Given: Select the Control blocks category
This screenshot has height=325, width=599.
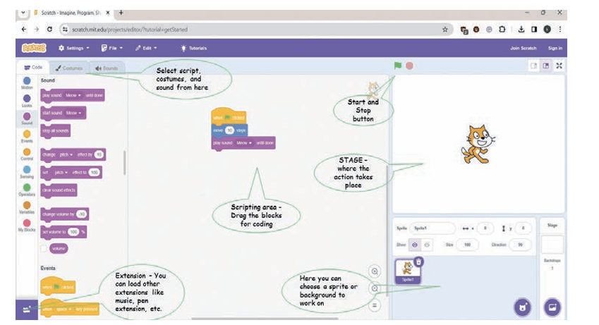Looking at the screenshot, I should 27,154.
